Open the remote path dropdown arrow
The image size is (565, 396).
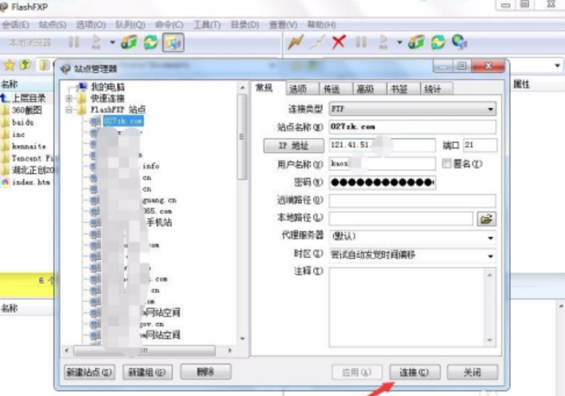point(557,66)
